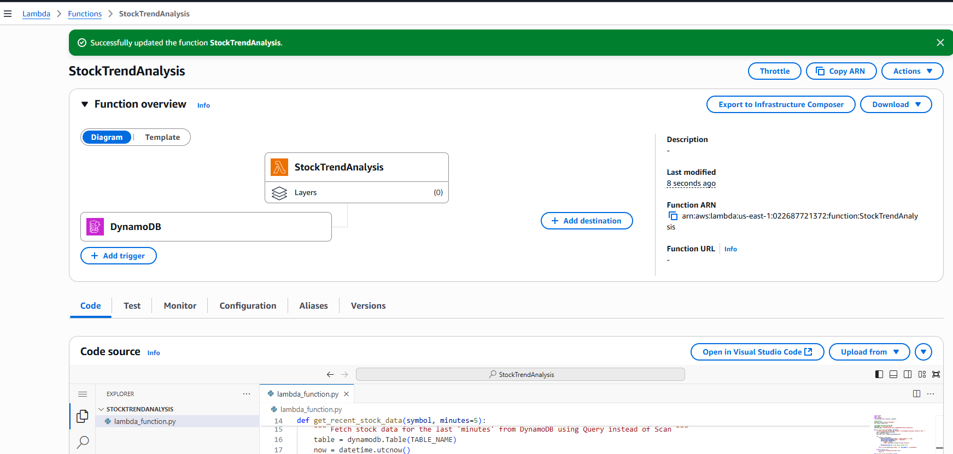Image resolution: width=953 pixels, height=454 pixels.
Task: Go to the Functions breadcrumb link
Action: tap(85, 14)
